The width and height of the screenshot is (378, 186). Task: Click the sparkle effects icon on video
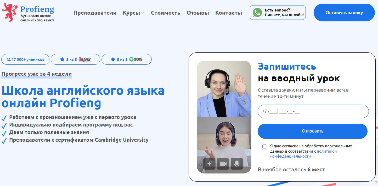pyautogui.click(x=209, y=164)
